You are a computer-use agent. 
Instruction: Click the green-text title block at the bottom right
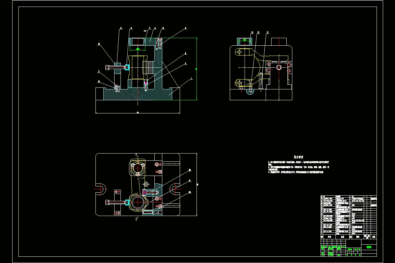click(x=349, y=248)
